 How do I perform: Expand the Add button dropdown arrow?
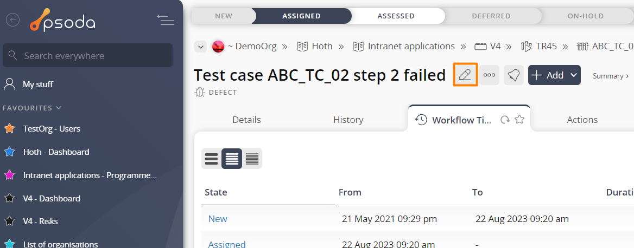point(573,75)
